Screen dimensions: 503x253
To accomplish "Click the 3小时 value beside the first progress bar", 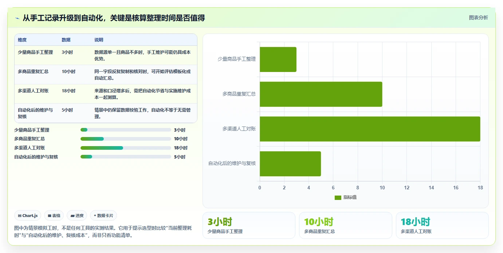I will [x=180, y=130].
